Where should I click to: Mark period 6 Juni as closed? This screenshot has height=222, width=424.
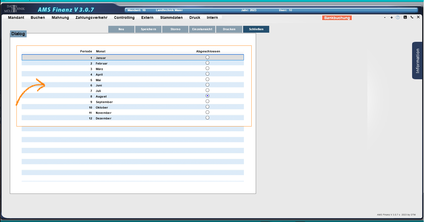click(207, 85)
